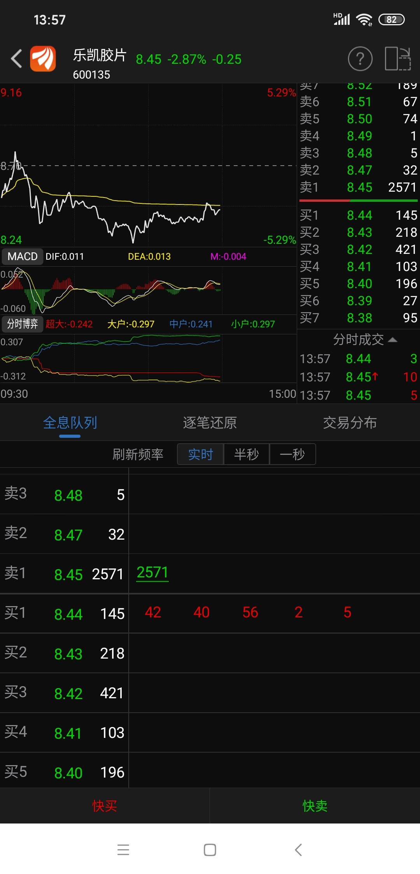Tap the split-screen layout icon

pos(398,59)
